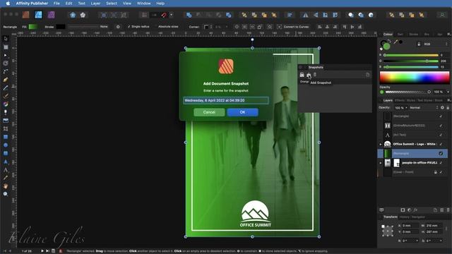Toggle the snapping magnet icon
452x254 pixels.
pyautogui.click(x=164, y=15)
